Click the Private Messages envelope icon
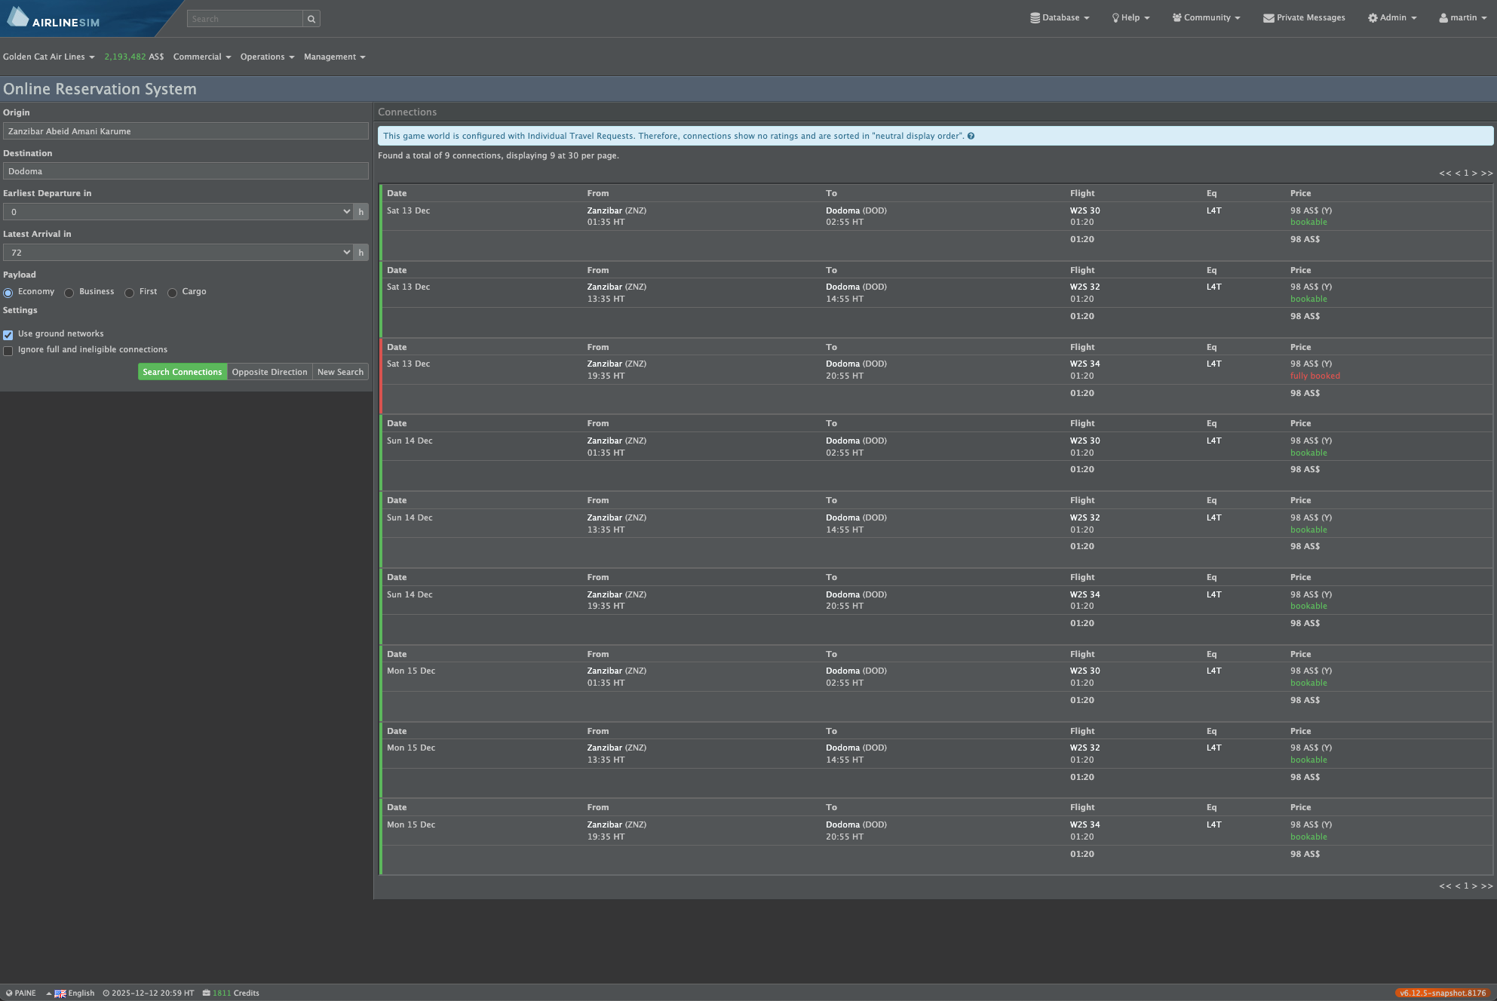Screen dimensions: 1497x1001 [1268, 18]
